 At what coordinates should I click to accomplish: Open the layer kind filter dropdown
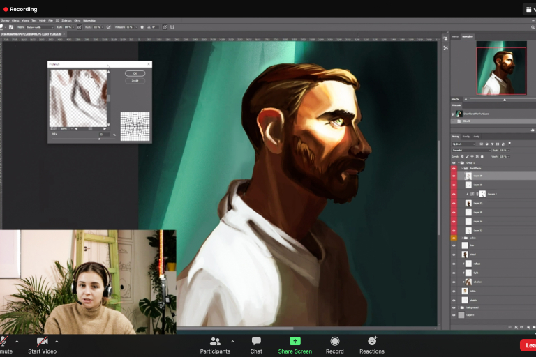(463, 144)
